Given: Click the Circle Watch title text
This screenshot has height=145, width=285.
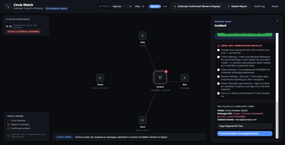Looking at the screenshot, I should [23, 5].
